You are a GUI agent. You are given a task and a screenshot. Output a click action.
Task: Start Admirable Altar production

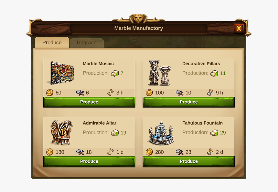(89, 161)
